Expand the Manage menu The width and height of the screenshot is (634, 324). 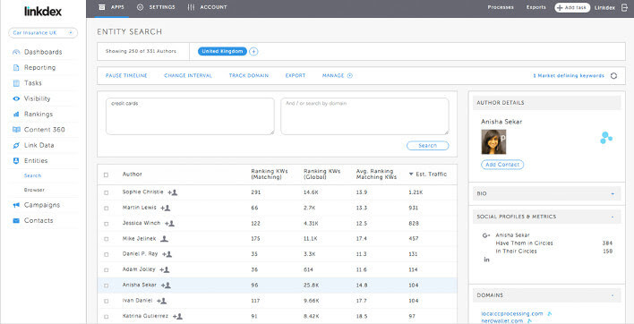point(338,75)
